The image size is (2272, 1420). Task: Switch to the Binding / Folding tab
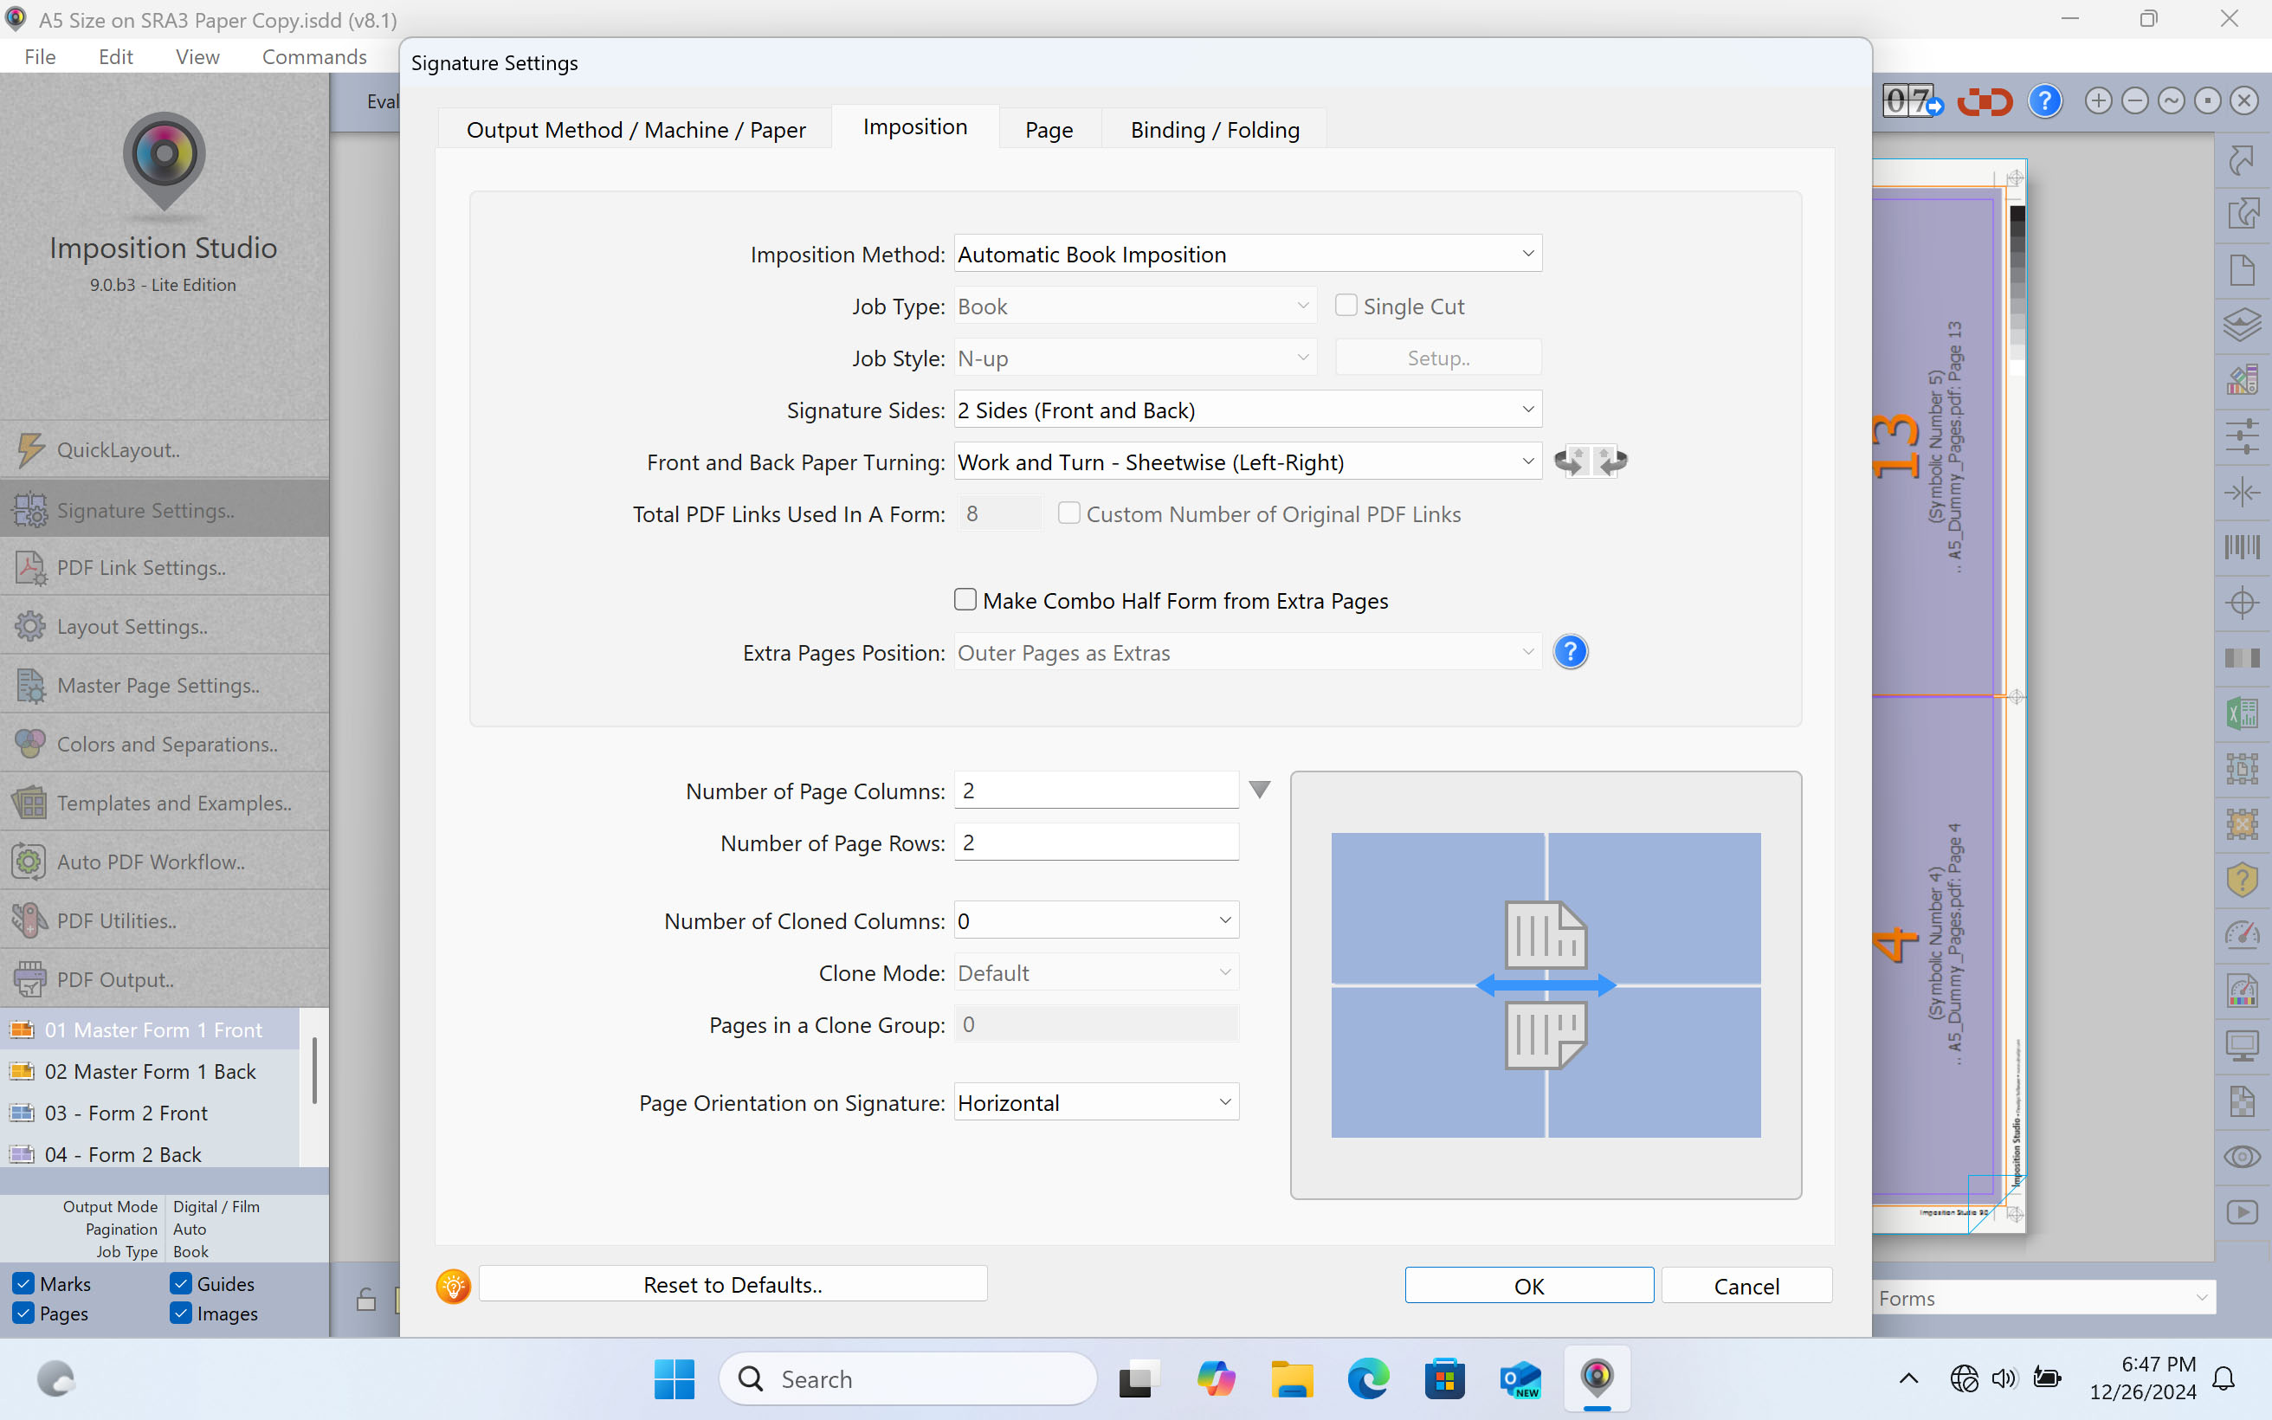click(1214, 130)
